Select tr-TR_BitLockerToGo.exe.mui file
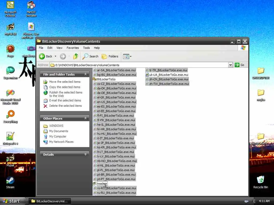This screenshot has width=274, height=205. 166,70
